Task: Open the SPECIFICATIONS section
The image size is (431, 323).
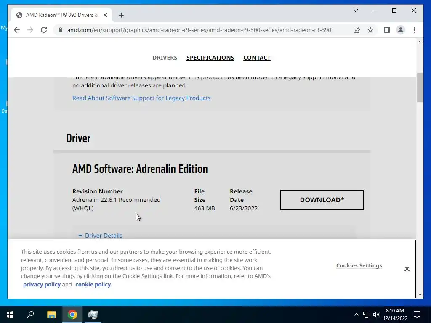Action: (x=210, y=58)
